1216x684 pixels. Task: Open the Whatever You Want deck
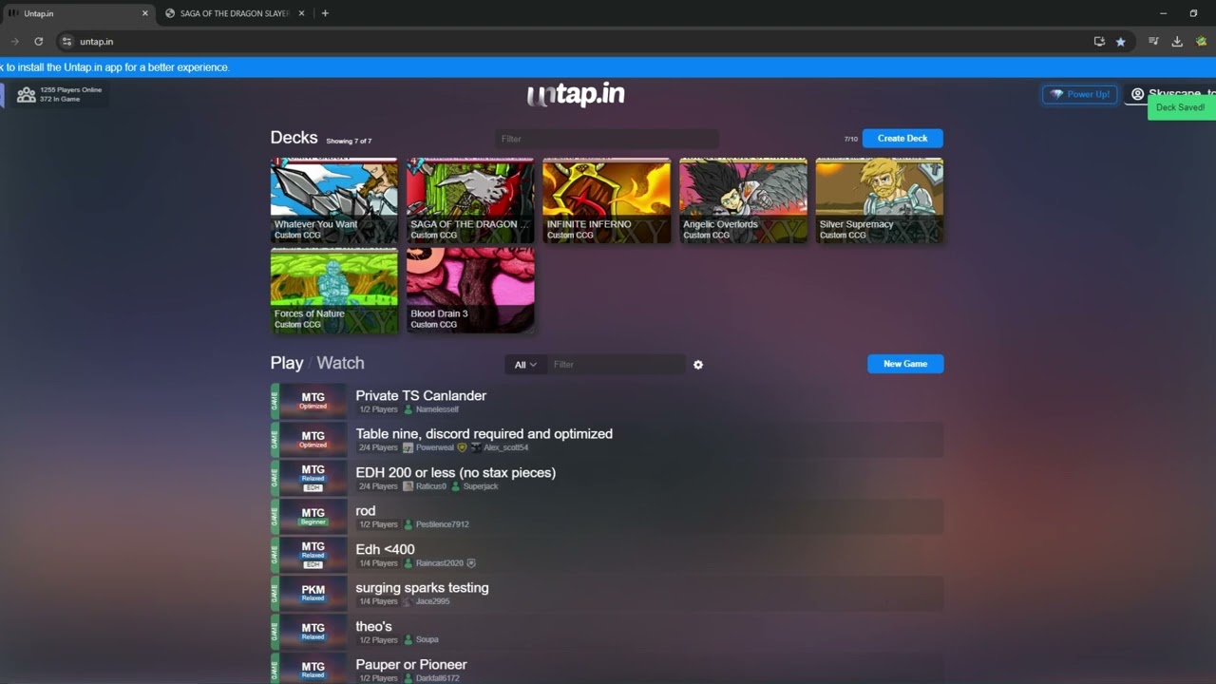coord(334,200)
